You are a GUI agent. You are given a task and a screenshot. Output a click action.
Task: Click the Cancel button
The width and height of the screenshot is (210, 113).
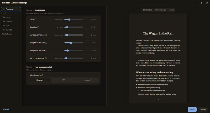click(x=203, y=109)
